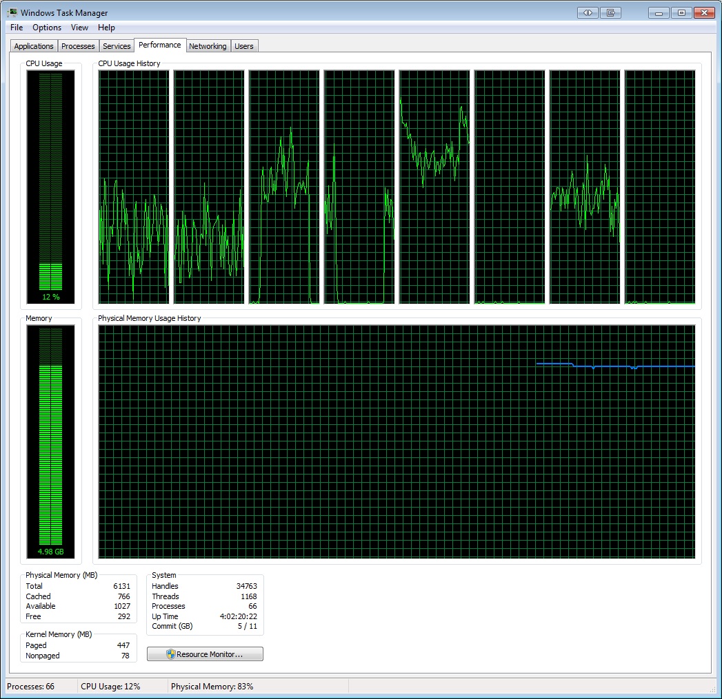Open the View menu

click(79, 28)
